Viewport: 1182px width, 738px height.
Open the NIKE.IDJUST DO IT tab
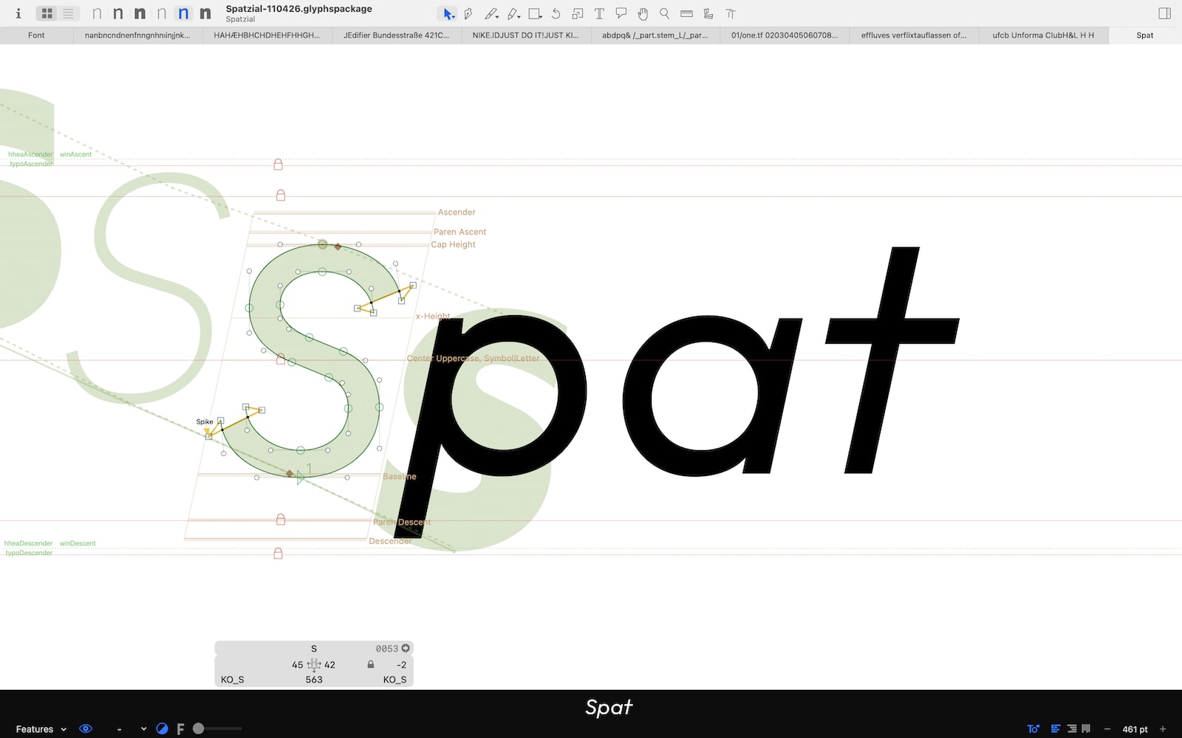tap(525, 35)
